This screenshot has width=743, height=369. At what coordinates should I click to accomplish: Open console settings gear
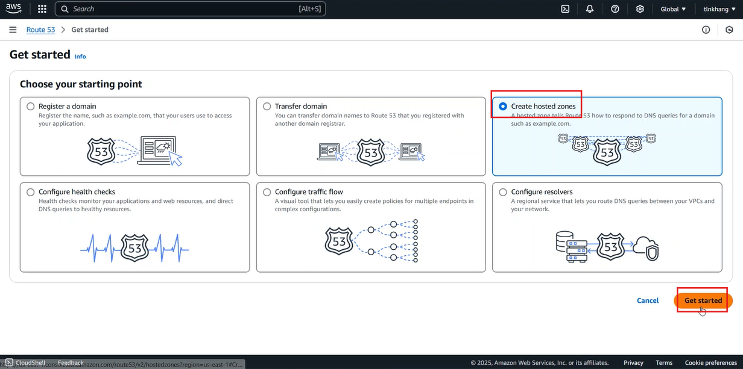point(640,9)
